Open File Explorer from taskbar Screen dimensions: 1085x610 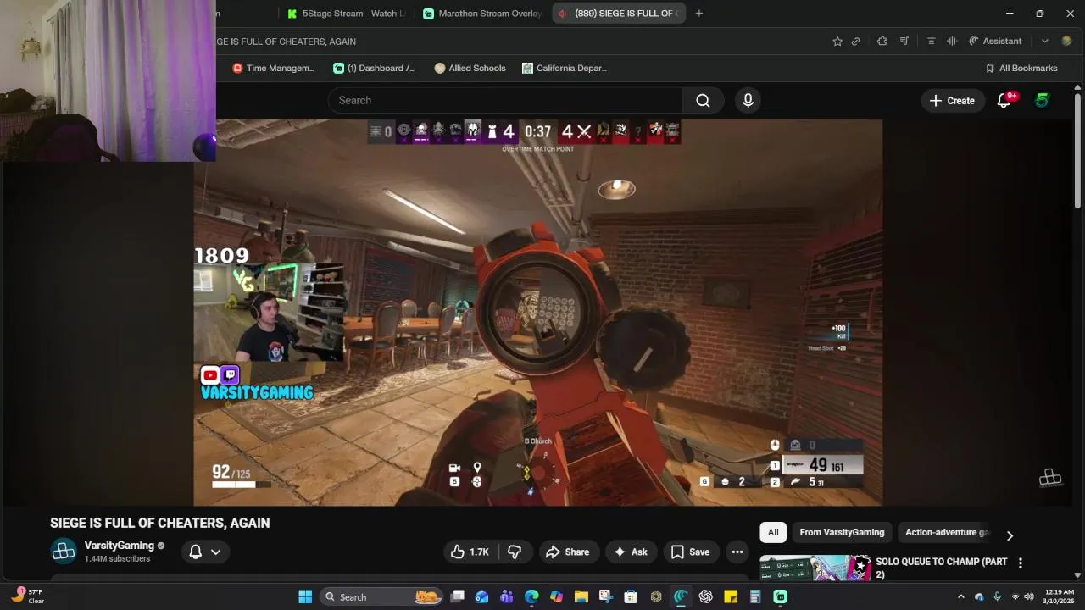581,596
